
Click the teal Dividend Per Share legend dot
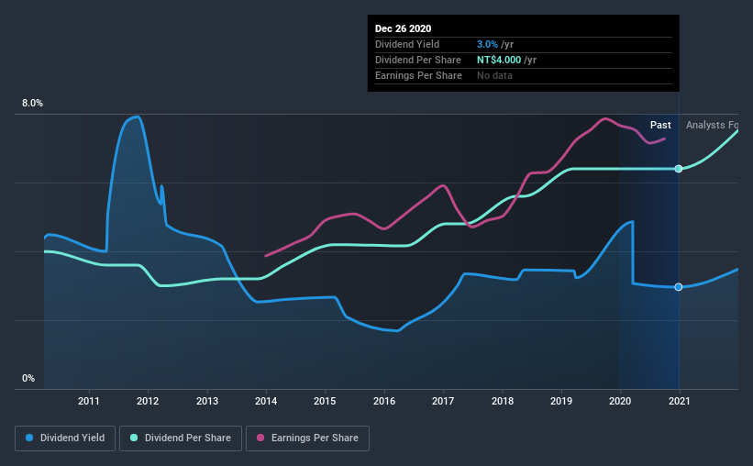(x=134, y=438)
